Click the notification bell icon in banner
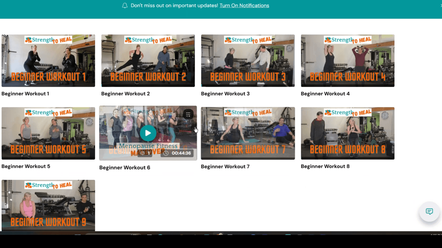Image resolution: width=442 pixels, height=248 pixels. (125, 6)
